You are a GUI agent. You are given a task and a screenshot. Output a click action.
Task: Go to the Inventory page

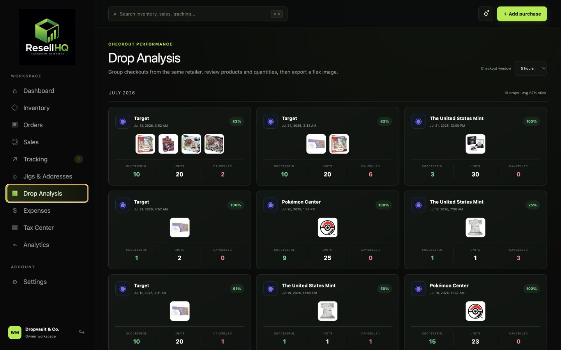tap(47, 108)
